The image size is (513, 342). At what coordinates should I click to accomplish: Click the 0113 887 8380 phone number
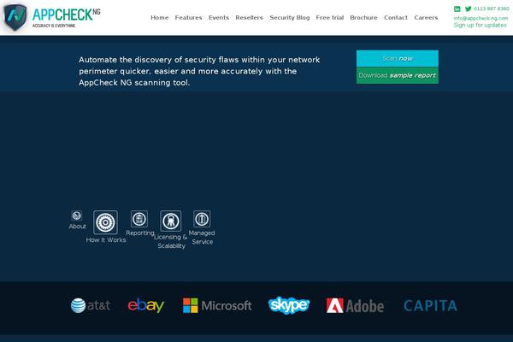click(491, 9)
